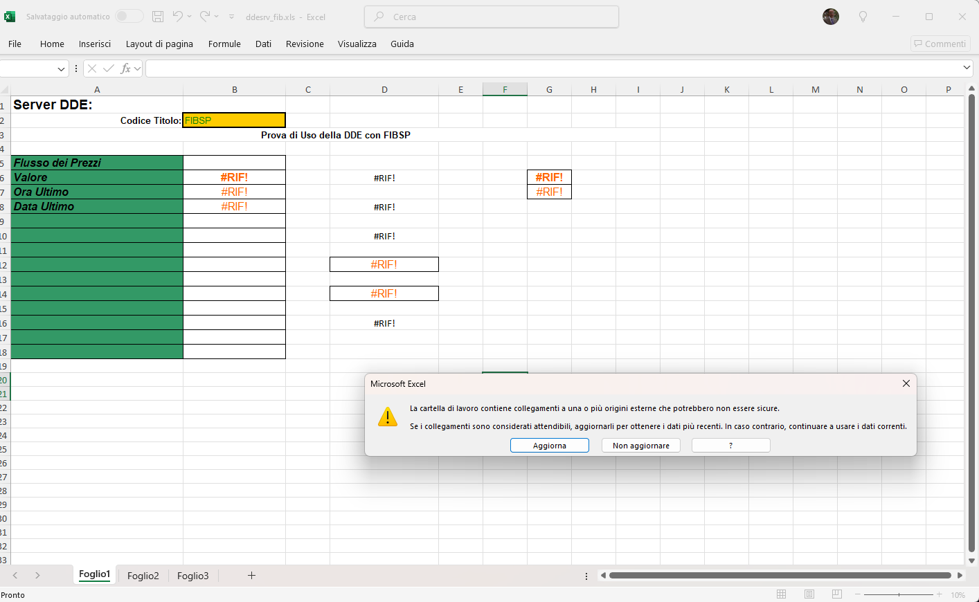Click the Aggiorna button

[x=550, y=446]
